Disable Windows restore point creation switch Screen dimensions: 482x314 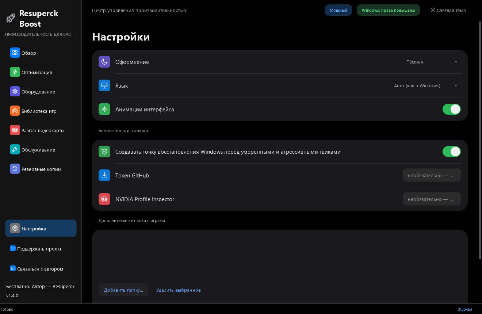452,152
